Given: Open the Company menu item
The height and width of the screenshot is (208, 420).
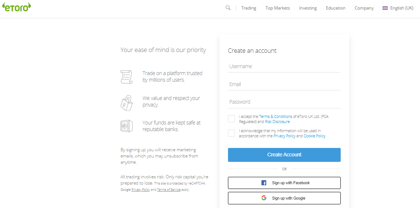Looking at the screenshot, I should [364, 8].
